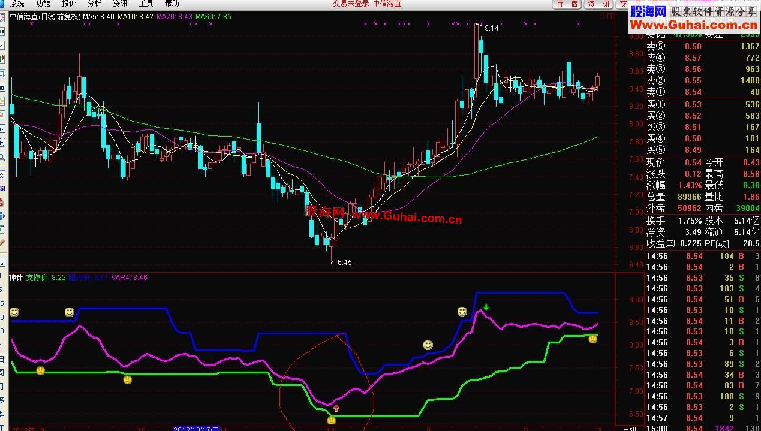Image resolution: width=761 pixels, height=431 pixels.
Task: Click the smiley face near magenta line rise
Action: pyautogui.click(x=428, y=345)
